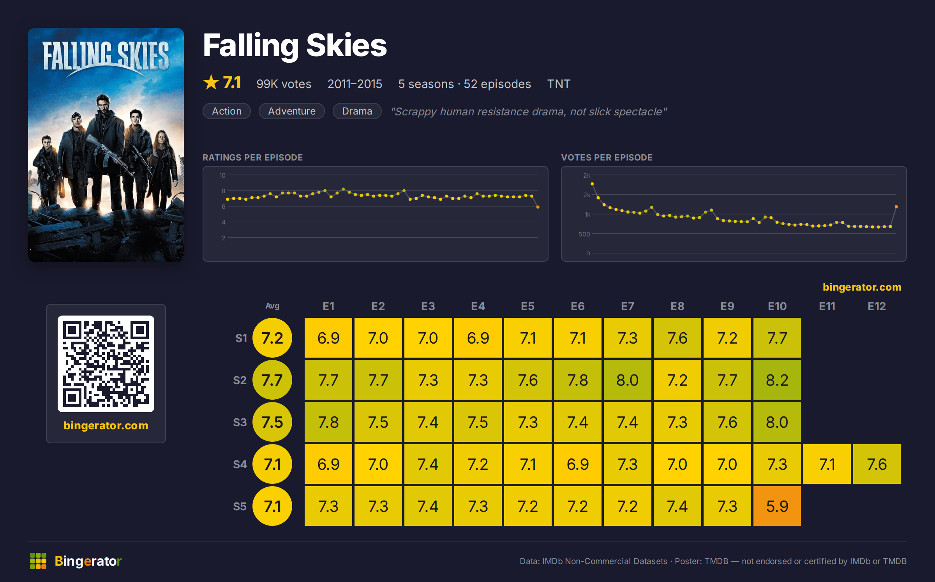This screenshot has width=935, height=582.
Task: Click the green 8.2 cell for S2 E10
Action: pyautogui.click(x=777, y=380)
